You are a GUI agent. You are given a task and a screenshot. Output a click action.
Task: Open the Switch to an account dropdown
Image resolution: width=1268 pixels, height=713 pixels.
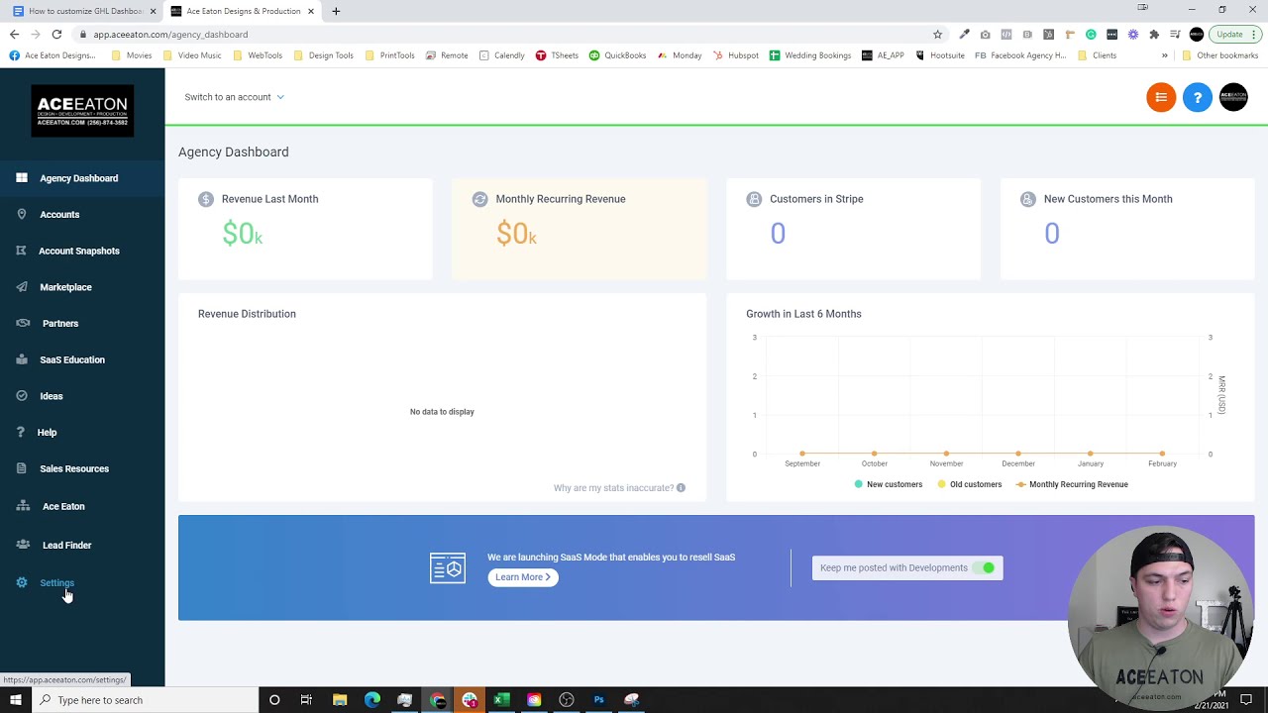234,96
